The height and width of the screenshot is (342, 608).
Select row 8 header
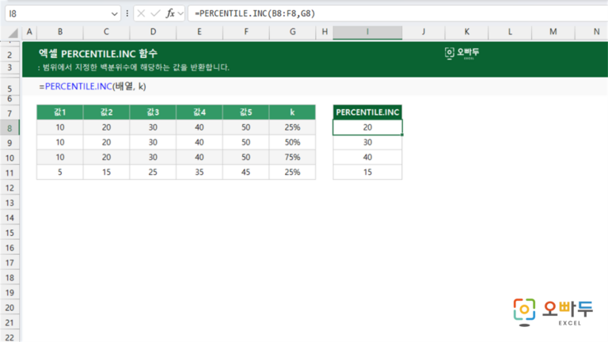[x=9, y=128]
